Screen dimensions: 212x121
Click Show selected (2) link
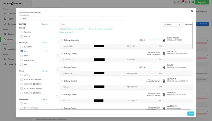(x=67, y=32)
